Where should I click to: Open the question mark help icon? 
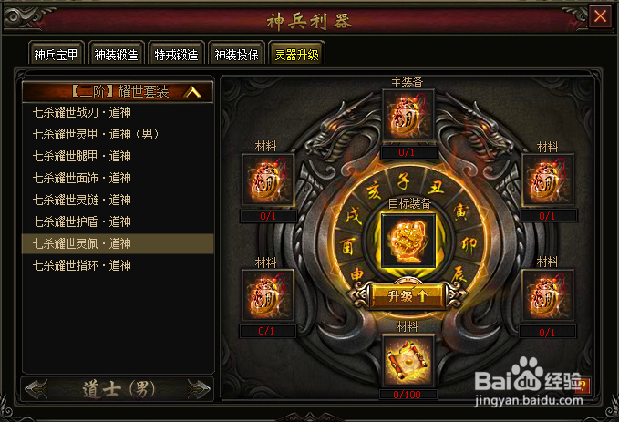583,385
